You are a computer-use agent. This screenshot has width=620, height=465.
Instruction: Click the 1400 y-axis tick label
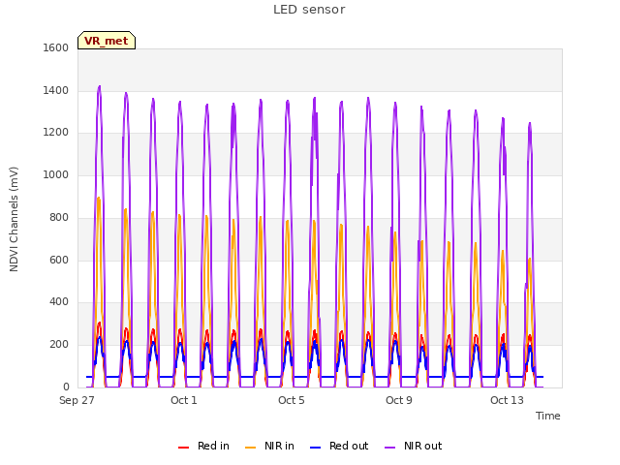pos(56,90)
